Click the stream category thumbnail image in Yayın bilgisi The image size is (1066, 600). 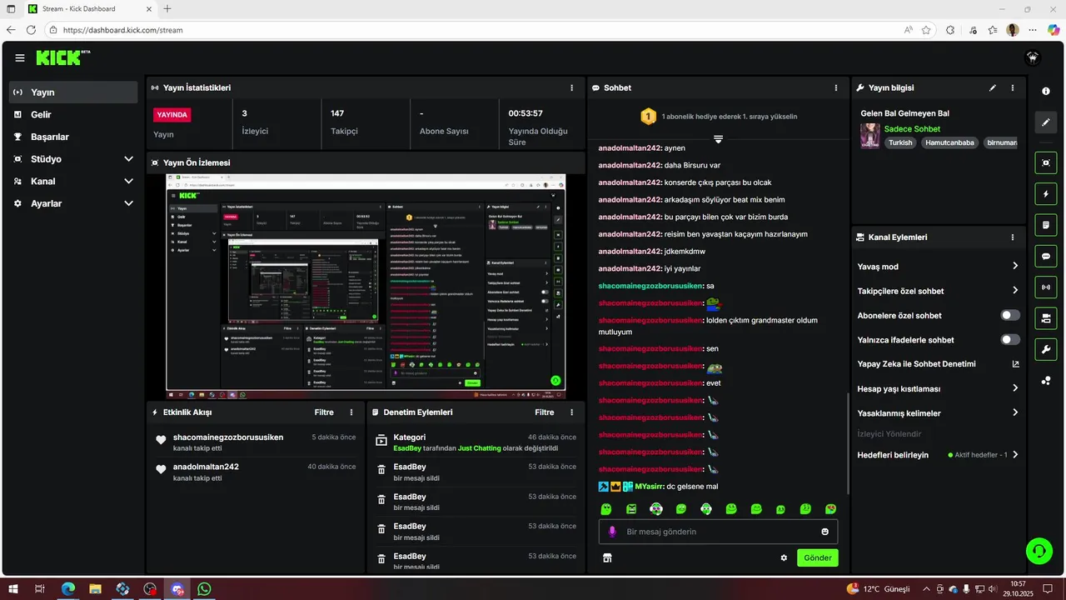870,136
